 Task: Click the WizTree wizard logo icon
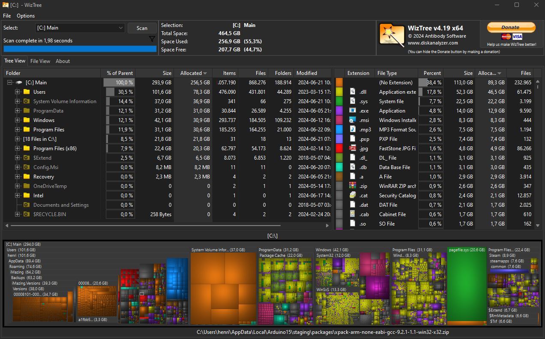click(391, 35)
